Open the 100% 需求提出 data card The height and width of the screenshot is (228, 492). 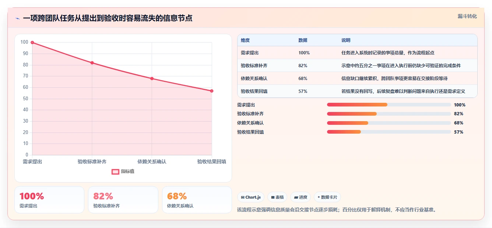(x=49, y=200)
